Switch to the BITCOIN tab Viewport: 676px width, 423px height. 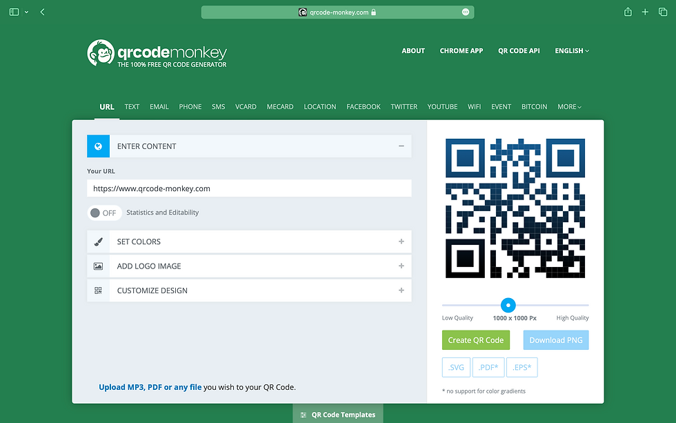[534, 106]
